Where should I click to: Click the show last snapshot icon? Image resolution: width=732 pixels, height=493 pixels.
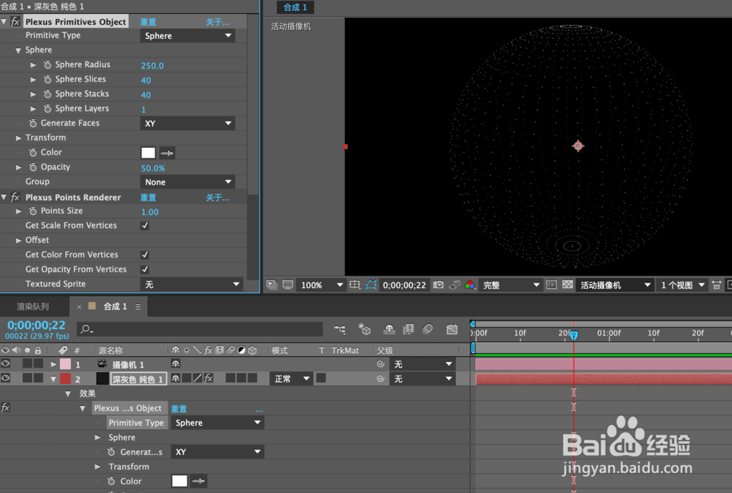point(454,284)
